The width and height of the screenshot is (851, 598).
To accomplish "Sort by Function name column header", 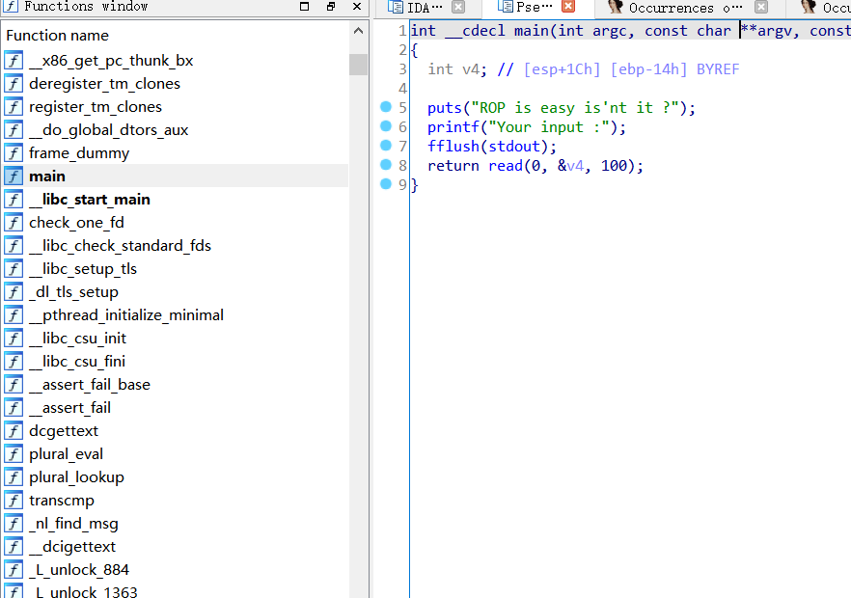I will (x=58, y=36).
